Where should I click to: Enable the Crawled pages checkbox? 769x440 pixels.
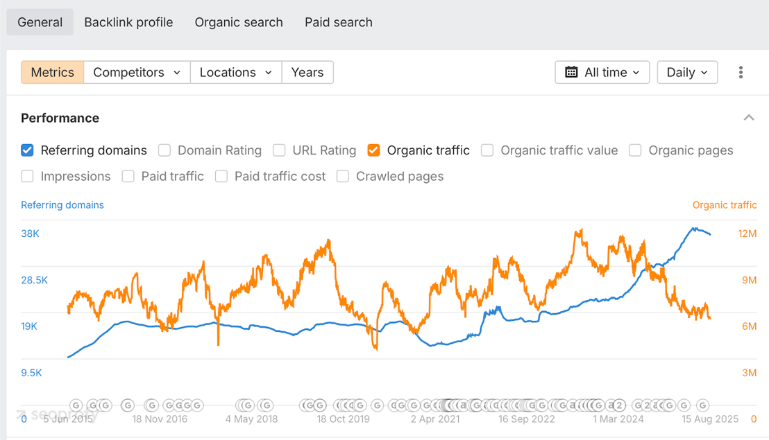(343, 177)
